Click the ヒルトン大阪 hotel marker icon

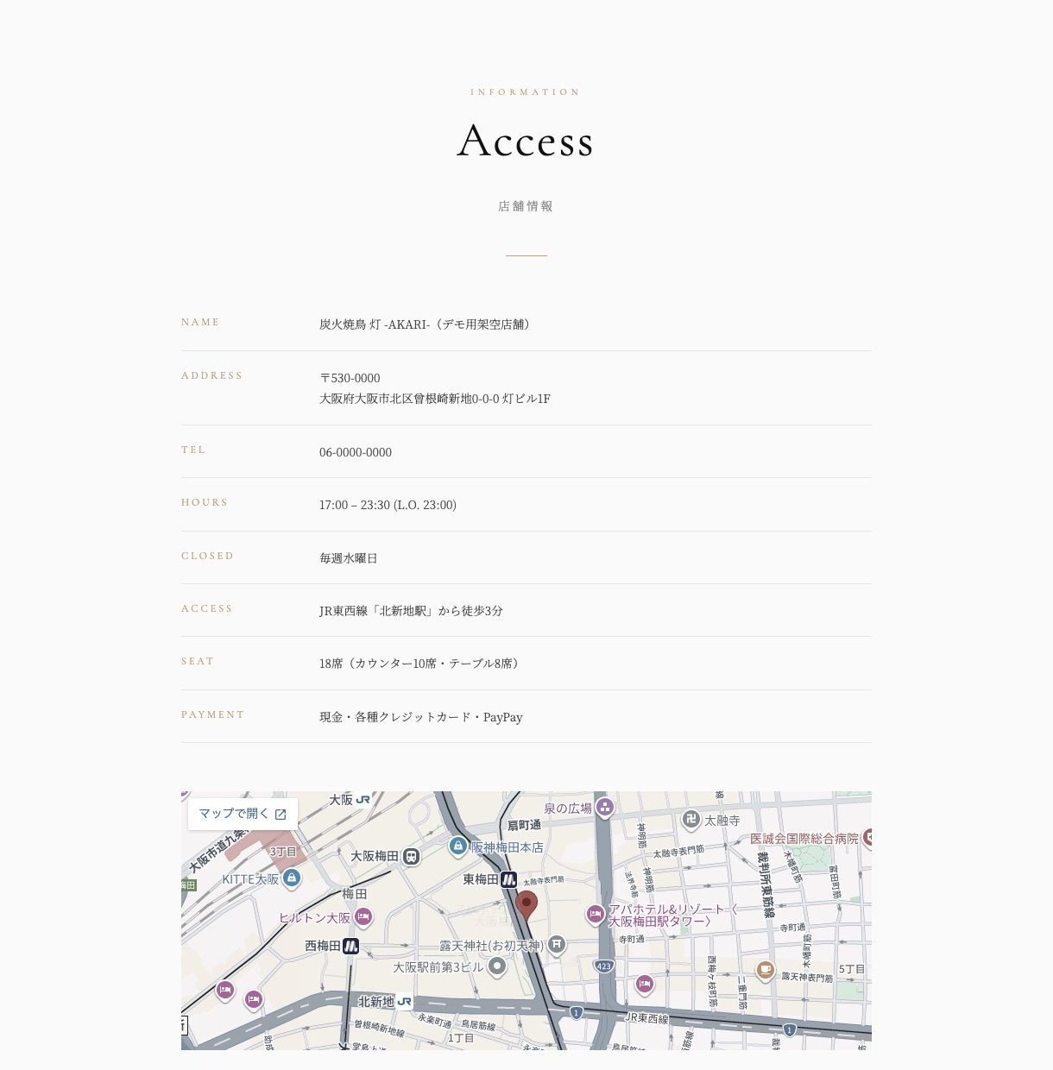[363, 916]
